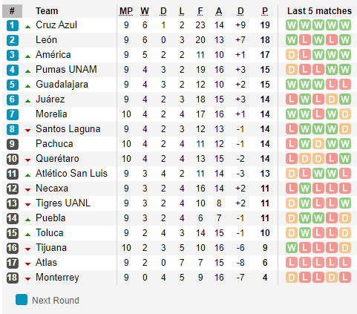Sort table by P points header
The width and height of the screenshot is (357, 314).
click(265, 11)
